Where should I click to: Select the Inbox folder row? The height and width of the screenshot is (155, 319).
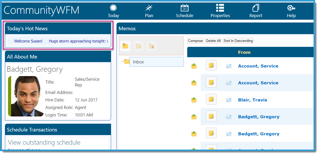[x=156, y=62]
